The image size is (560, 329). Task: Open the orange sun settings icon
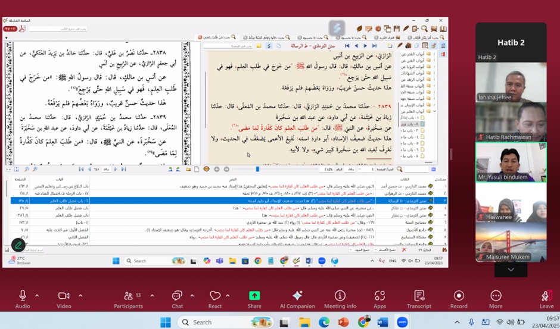pos(378,29)
